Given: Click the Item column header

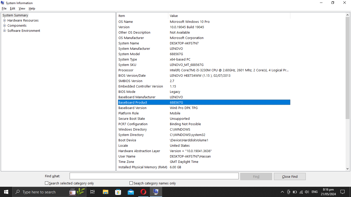Looking at the screenshot, I should coord(143,16).
